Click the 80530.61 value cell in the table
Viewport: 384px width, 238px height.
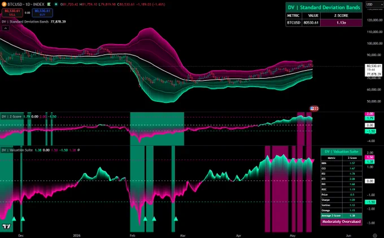click(311, 23)
